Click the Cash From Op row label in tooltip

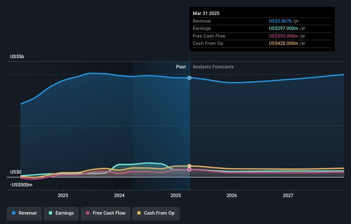tap(208, 44)
